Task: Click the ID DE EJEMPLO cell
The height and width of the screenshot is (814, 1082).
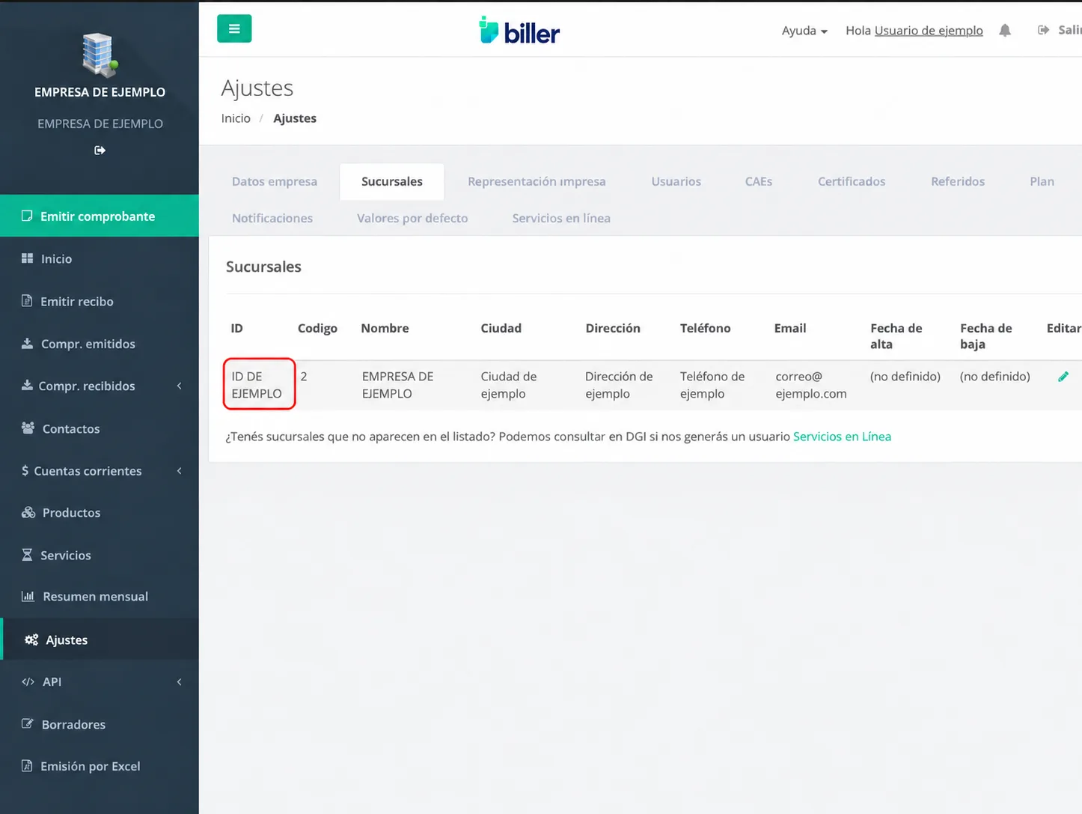Action: 257,385
